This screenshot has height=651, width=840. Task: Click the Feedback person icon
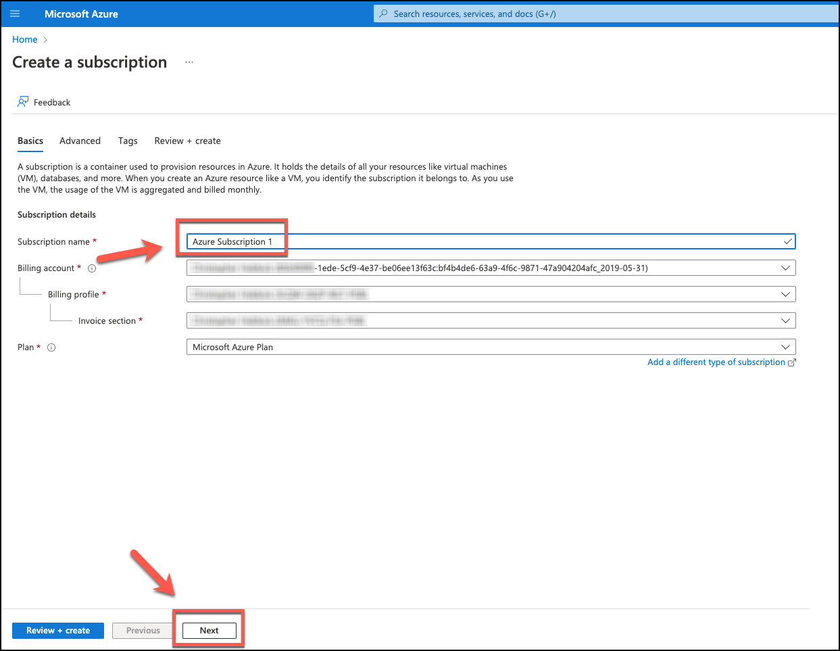tap(23, 102)
